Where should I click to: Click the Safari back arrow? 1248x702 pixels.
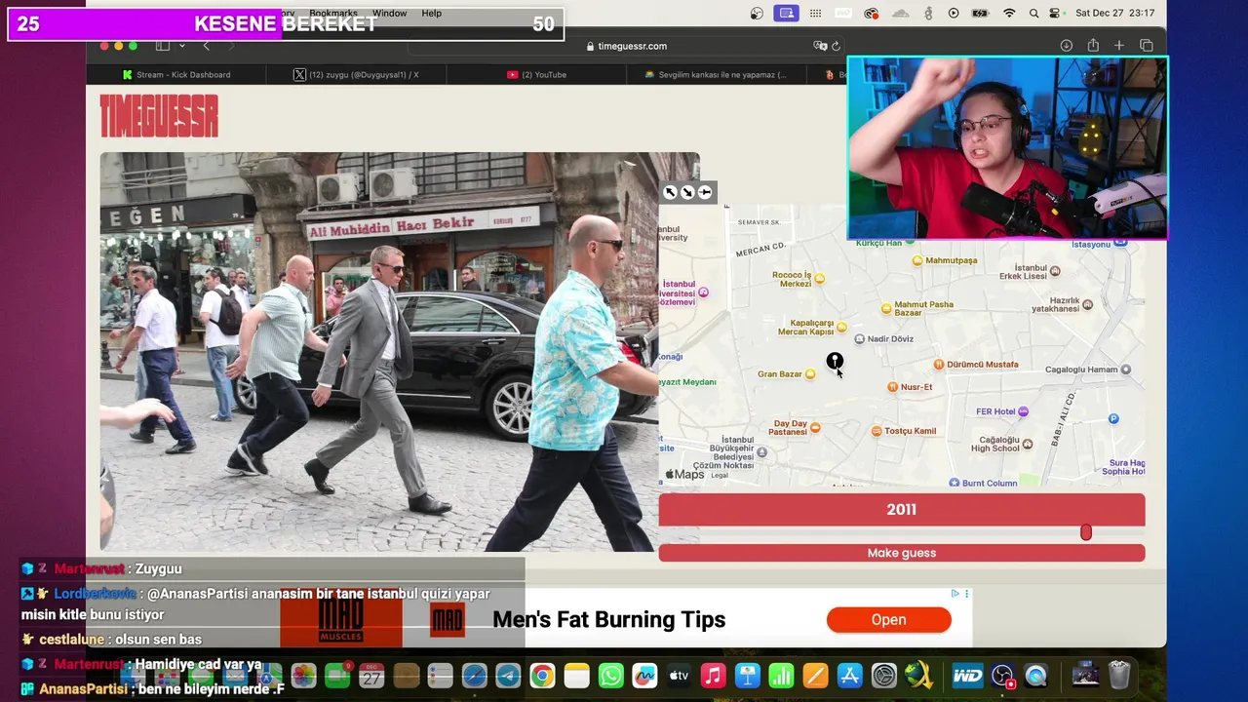tap(206, 46)
